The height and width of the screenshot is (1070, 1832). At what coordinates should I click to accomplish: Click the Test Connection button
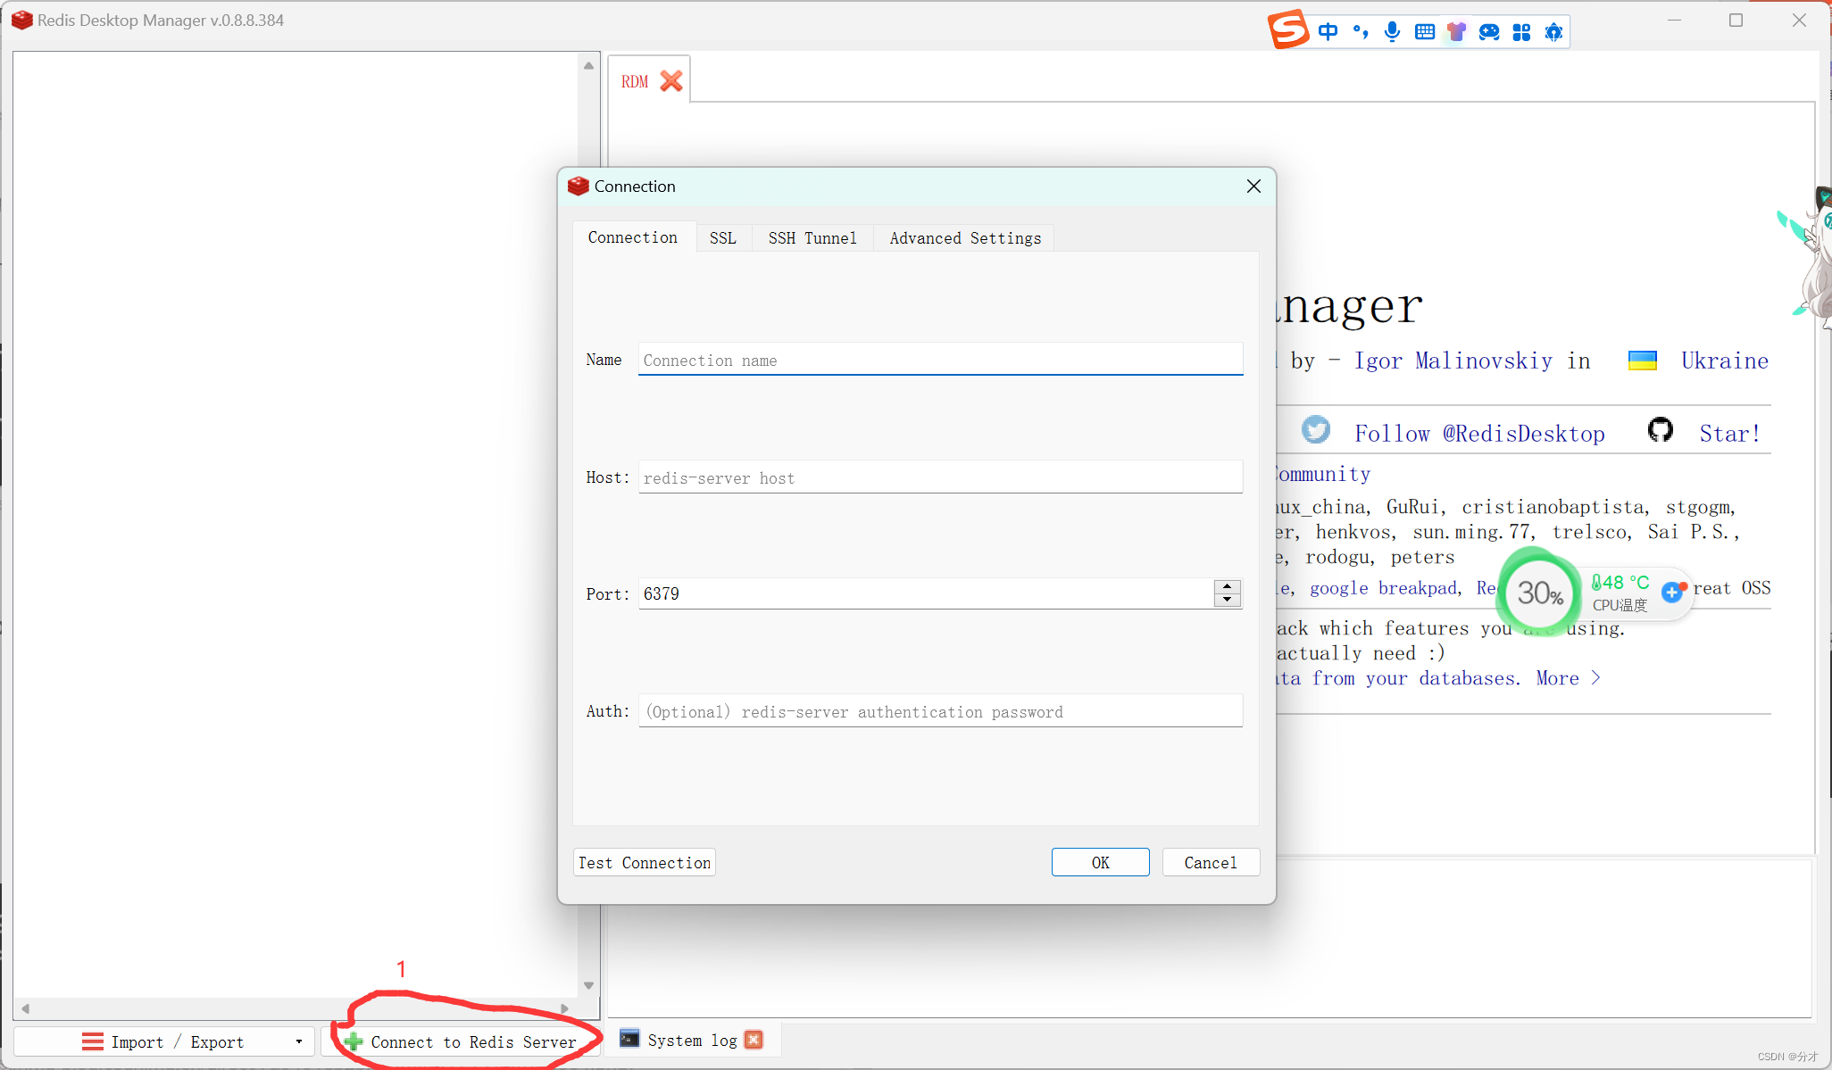[644, 862]
